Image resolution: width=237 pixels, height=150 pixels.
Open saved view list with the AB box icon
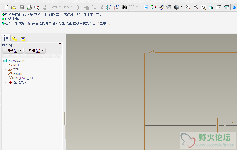pyautogui.click(x=219, y=7)
